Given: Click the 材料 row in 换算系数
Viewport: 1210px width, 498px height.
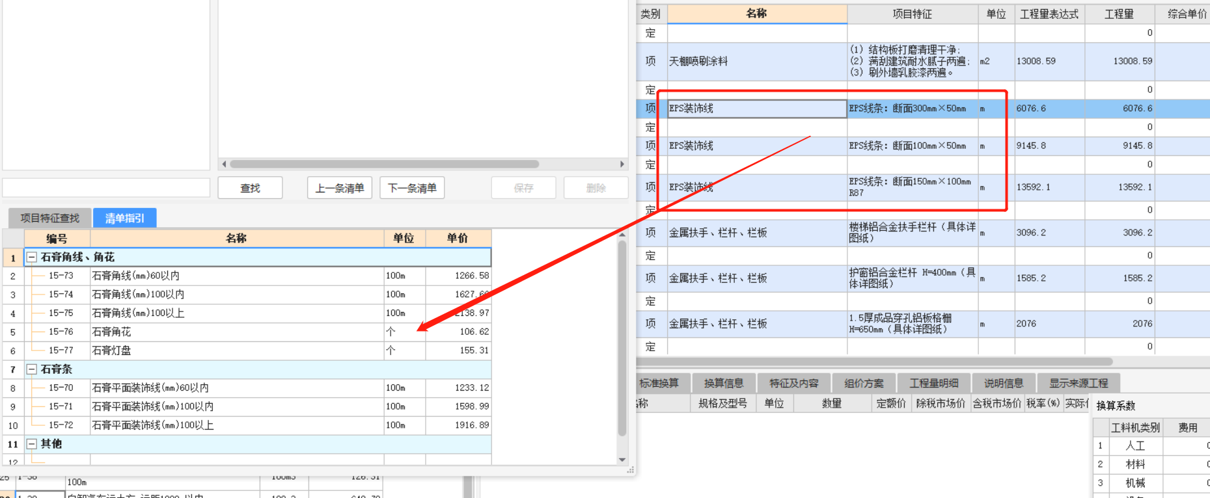Looking at the screenshot, I should click(x=1151, y=464).
